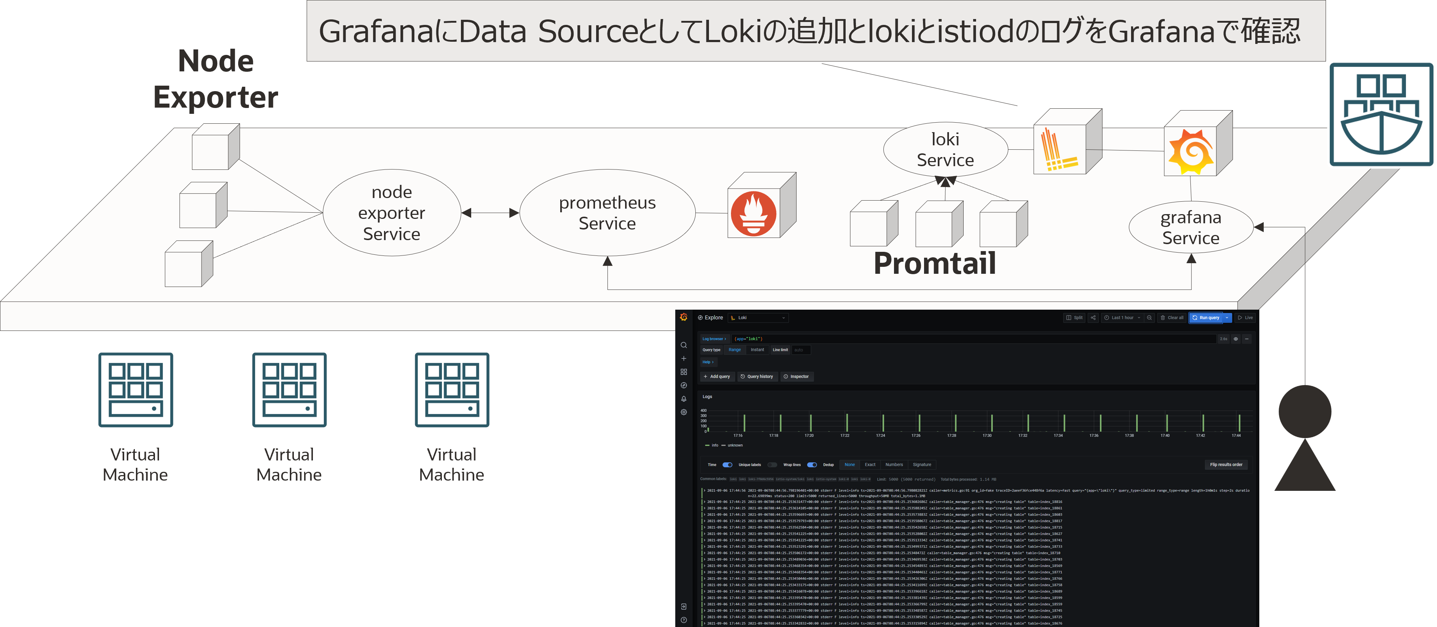
Task: Open the Help question-mark icon in the sidebar
Action: click(683, 620)
